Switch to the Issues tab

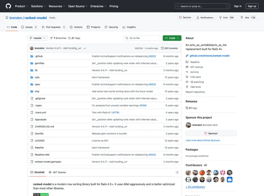[29, 27]
